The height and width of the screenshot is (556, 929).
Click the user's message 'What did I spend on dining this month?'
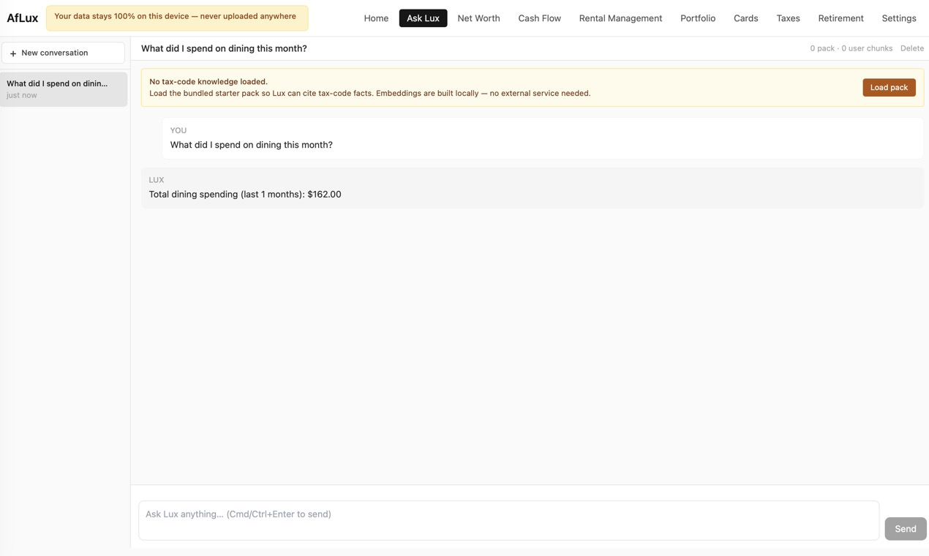251,145
